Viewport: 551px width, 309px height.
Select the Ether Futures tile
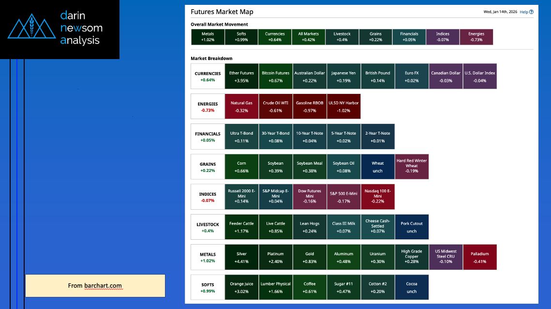[241, 77]
